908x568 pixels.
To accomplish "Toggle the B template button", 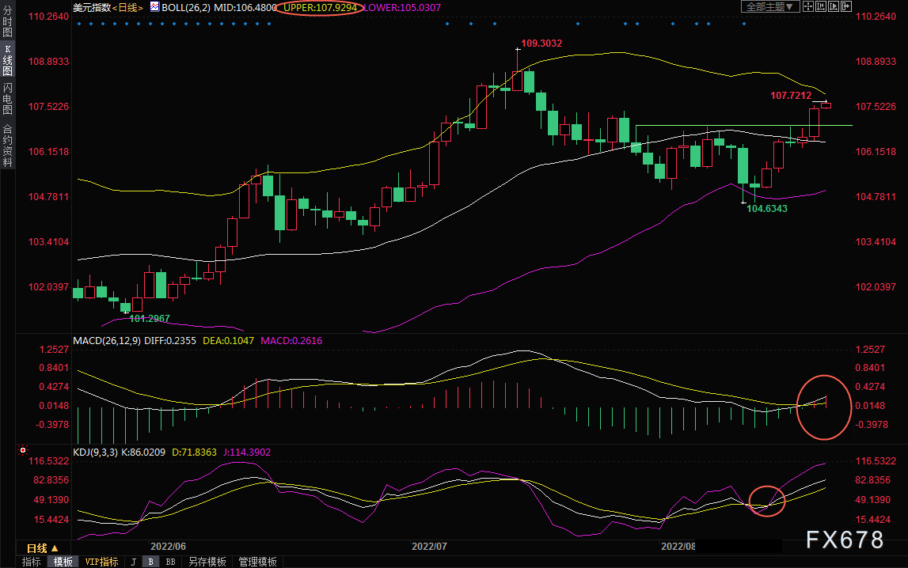I will tap(150, 562).
